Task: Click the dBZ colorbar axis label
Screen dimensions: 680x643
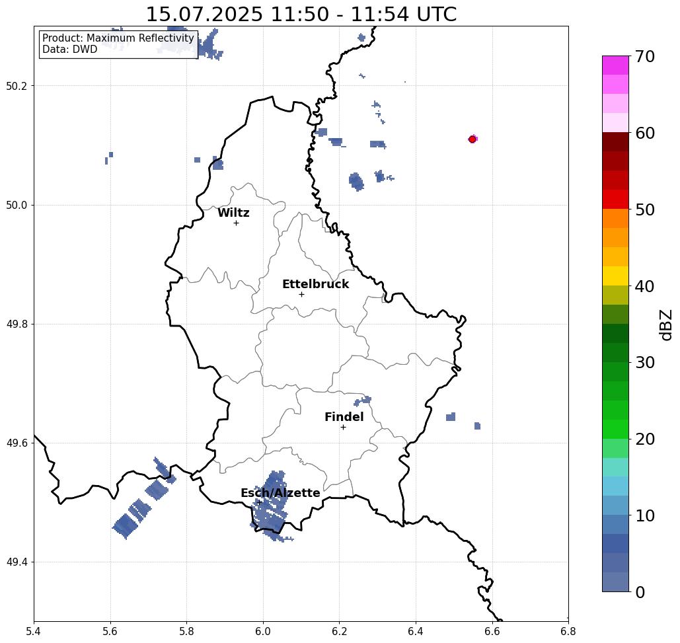Action: (665, 324)
